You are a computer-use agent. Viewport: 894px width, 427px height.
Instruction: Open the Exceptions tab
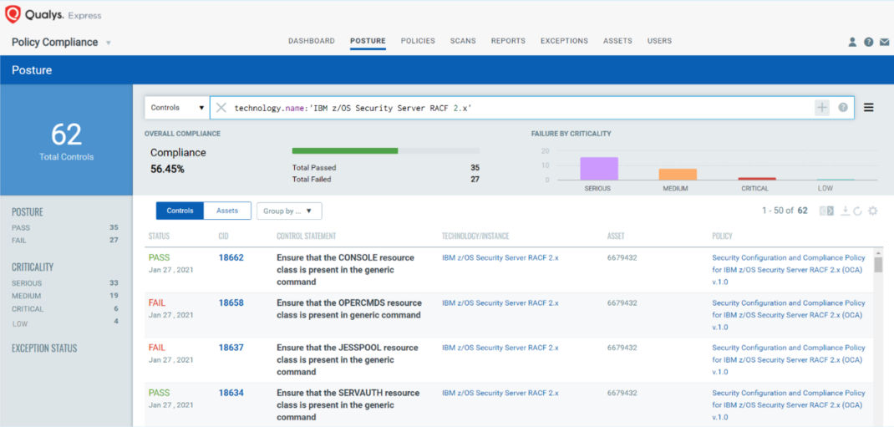(565, 41)
